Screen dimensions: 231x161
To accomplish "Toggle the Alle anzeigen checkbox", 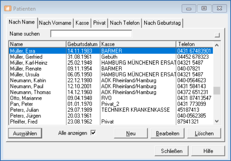I will (x=93, y=133).
